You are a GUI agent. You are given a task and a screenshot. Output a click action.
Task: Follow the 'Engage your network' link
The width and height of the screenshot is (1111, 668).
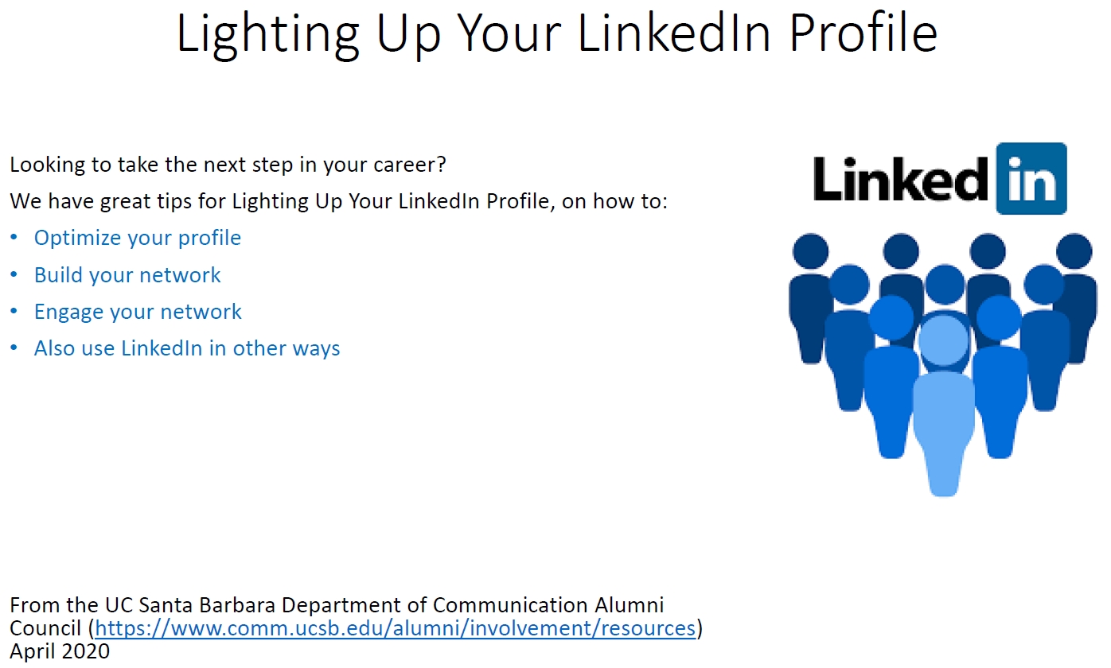coord(138,312)
